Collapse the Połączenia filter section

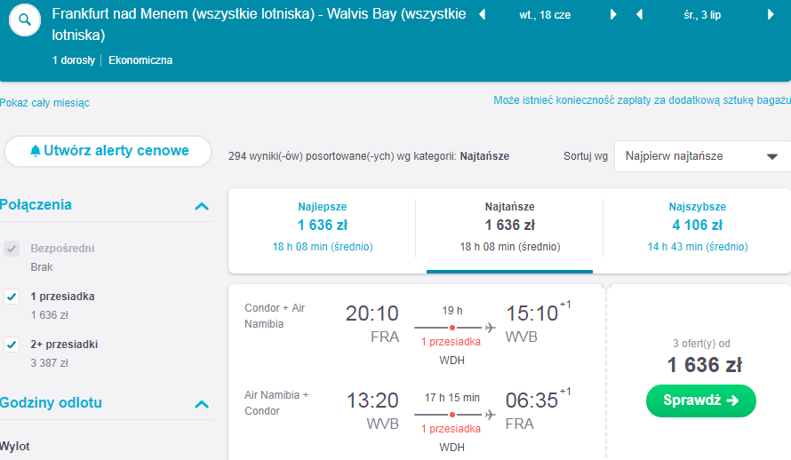pyautogui.click(x=202, y=206)
